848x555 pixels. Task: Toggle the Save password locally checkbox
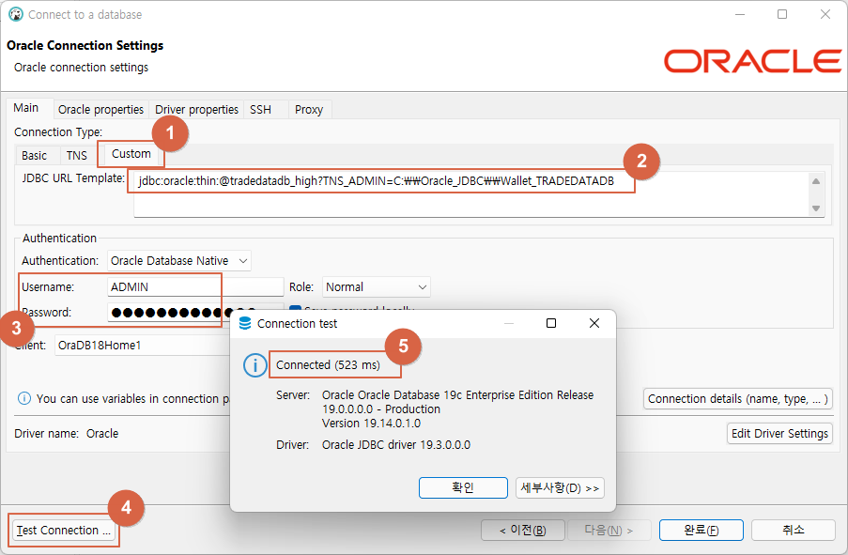pos(295,308)
